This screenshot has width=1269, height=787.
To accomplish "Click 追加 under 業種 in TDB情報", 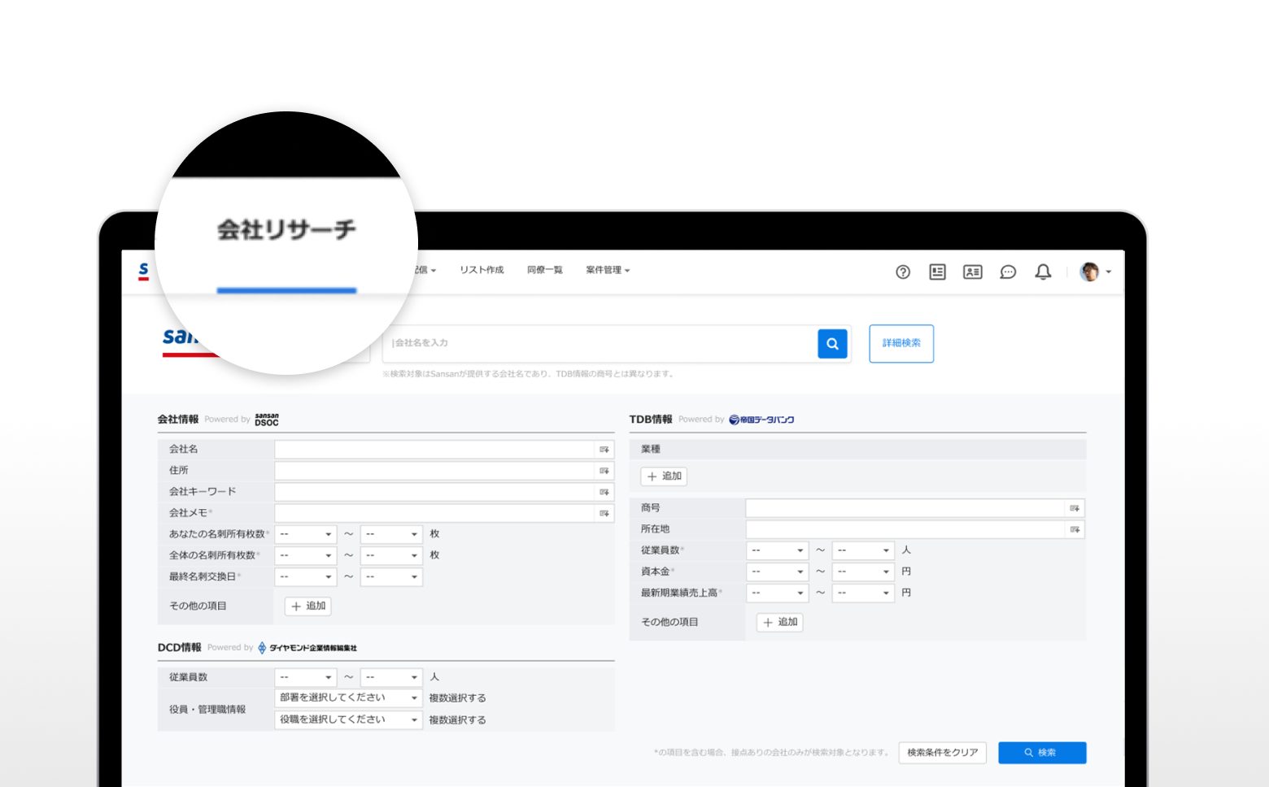I will [664, 476].
